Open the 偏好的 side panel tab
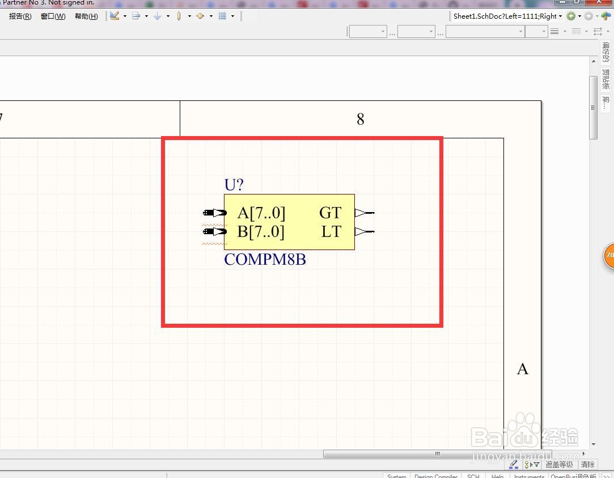The width and height of the screenshot is (614, 478). [605, 52]
